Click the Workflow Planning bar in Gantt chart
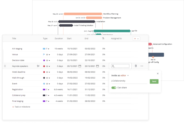The image size is (184, 123). pos(83,14)
